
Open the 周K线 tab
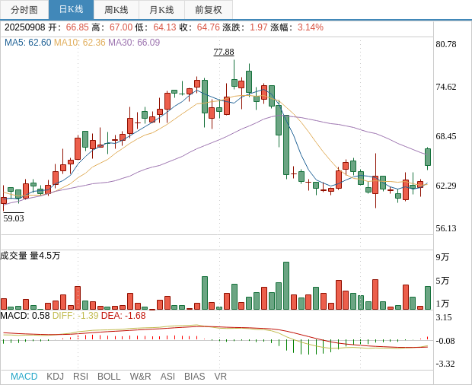tap(116, 10)
